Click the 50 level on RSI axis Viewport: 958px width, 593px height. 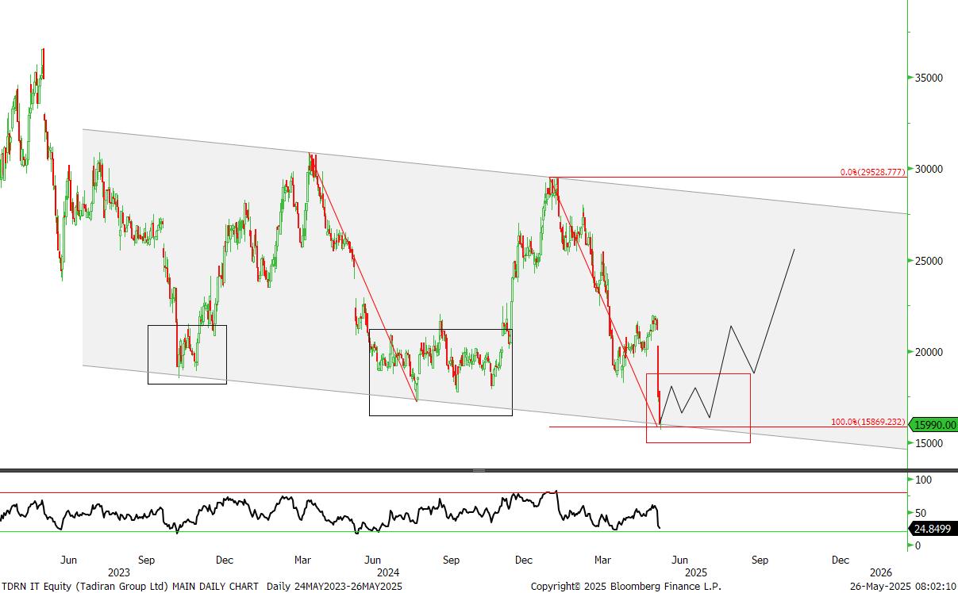(921, 513)
